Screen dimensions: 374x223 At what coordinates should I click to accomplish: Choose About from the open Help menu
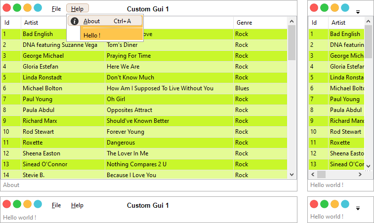92,21
